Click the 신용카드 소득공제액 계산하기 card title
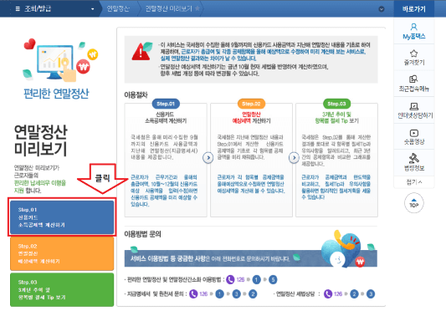The width and height of the screenshot is (446, 311). (166, 117)
